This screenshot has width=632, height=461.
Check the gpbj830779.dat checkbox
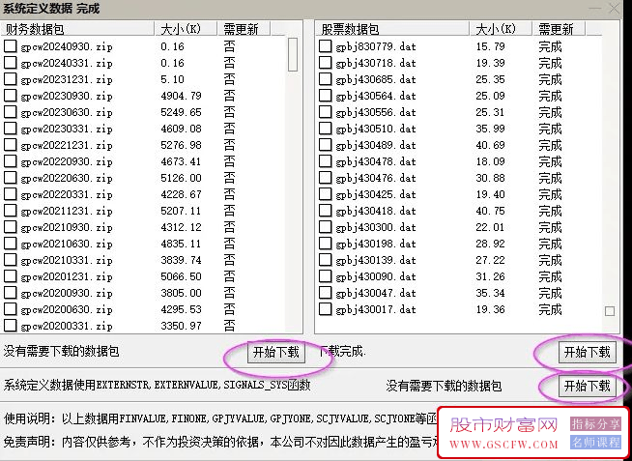coord(326,46)
